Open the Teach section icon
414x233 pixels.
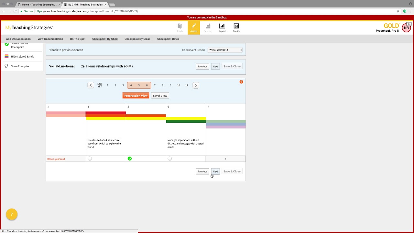(x=180, y=28)
